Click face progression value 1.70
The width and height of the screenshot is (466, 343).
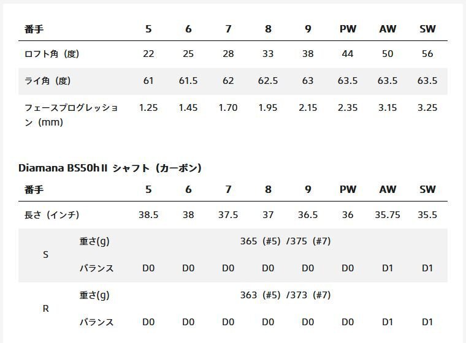coord(228,108)
